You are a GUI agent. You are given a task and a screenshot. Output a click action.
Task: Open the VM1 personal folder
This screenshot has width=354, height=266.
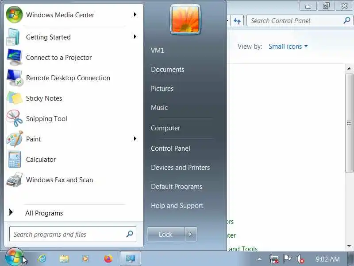[x=158, y=50]
